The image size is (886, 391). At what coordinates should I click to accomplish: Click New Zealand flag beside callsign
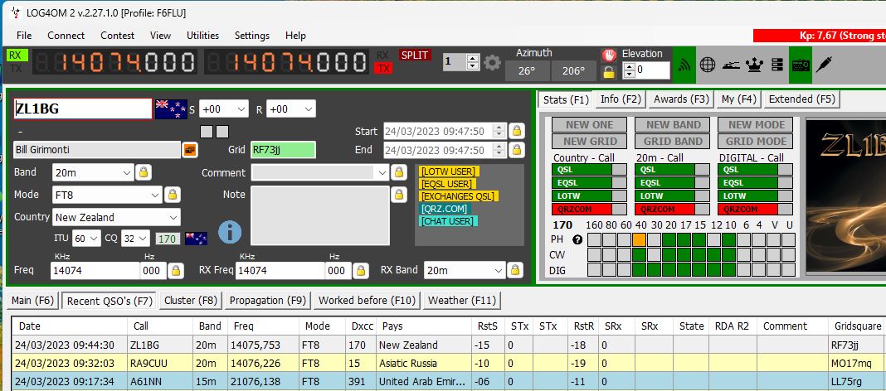pos(171,109)
